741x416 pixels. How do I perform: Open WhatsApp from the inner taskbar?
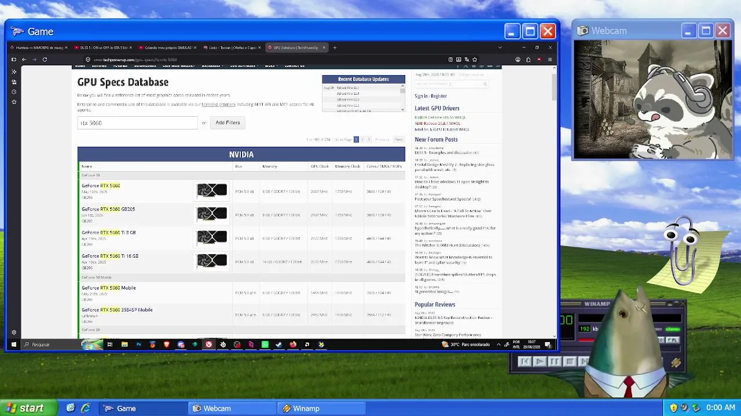point(265,344)
